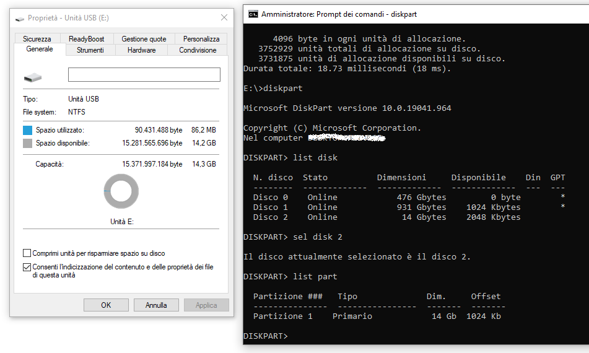
Task: Click the Applica button
Action: point(206,305)
